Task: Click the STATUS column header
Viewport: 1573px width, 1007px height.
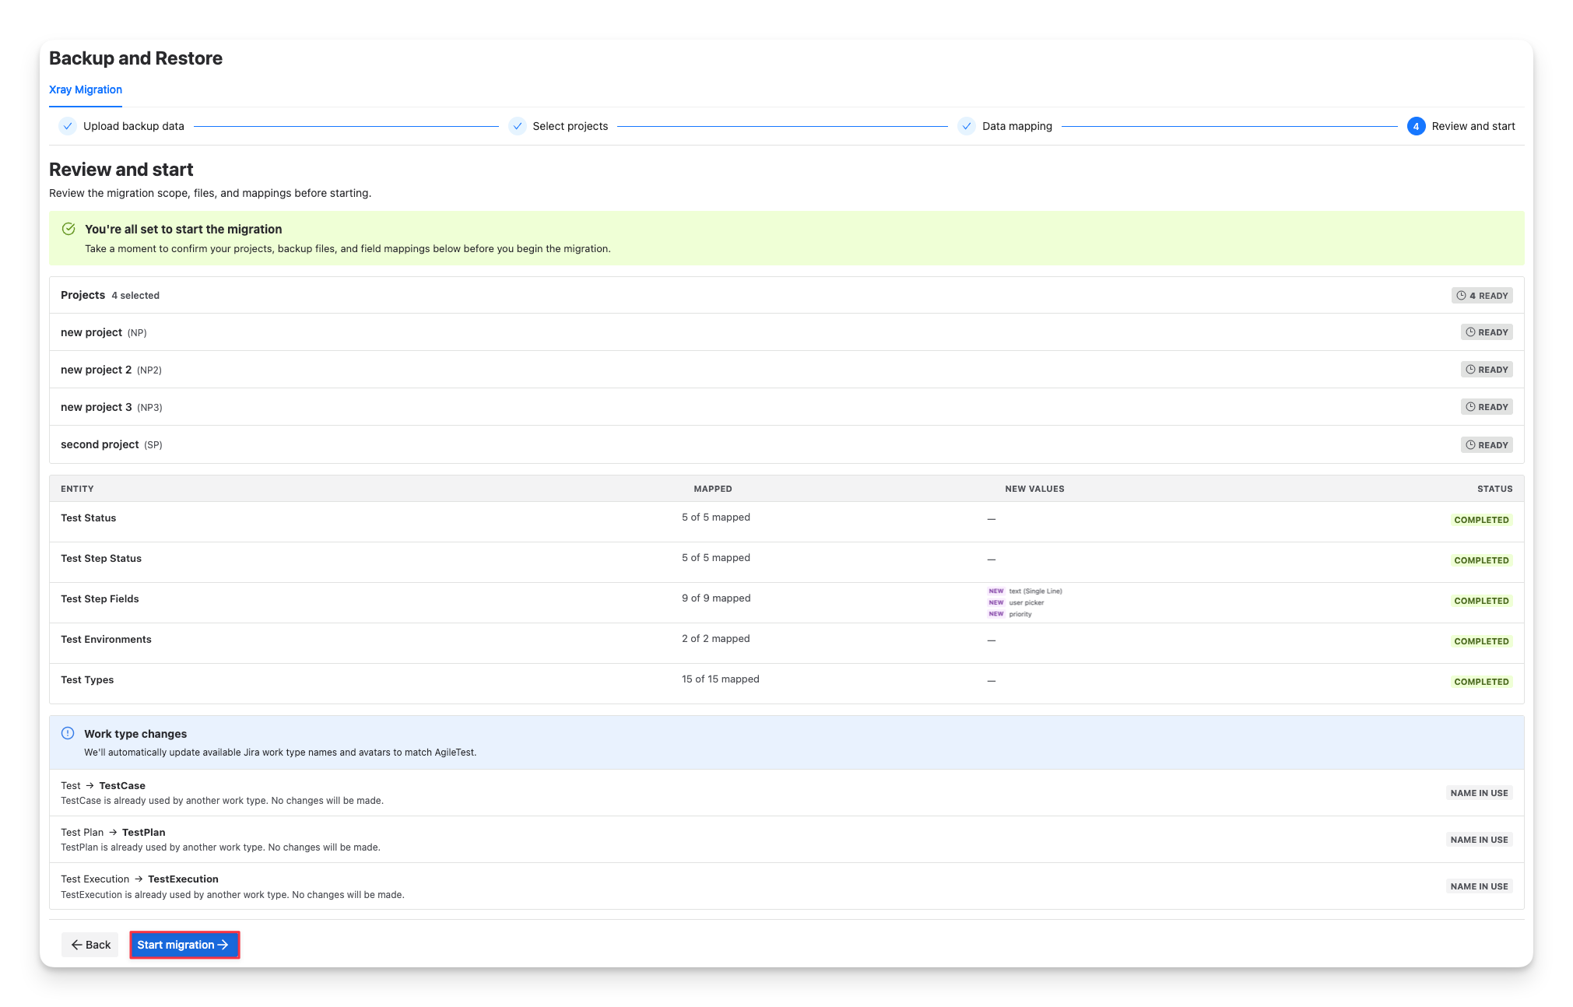Action: coord(1494,489)
